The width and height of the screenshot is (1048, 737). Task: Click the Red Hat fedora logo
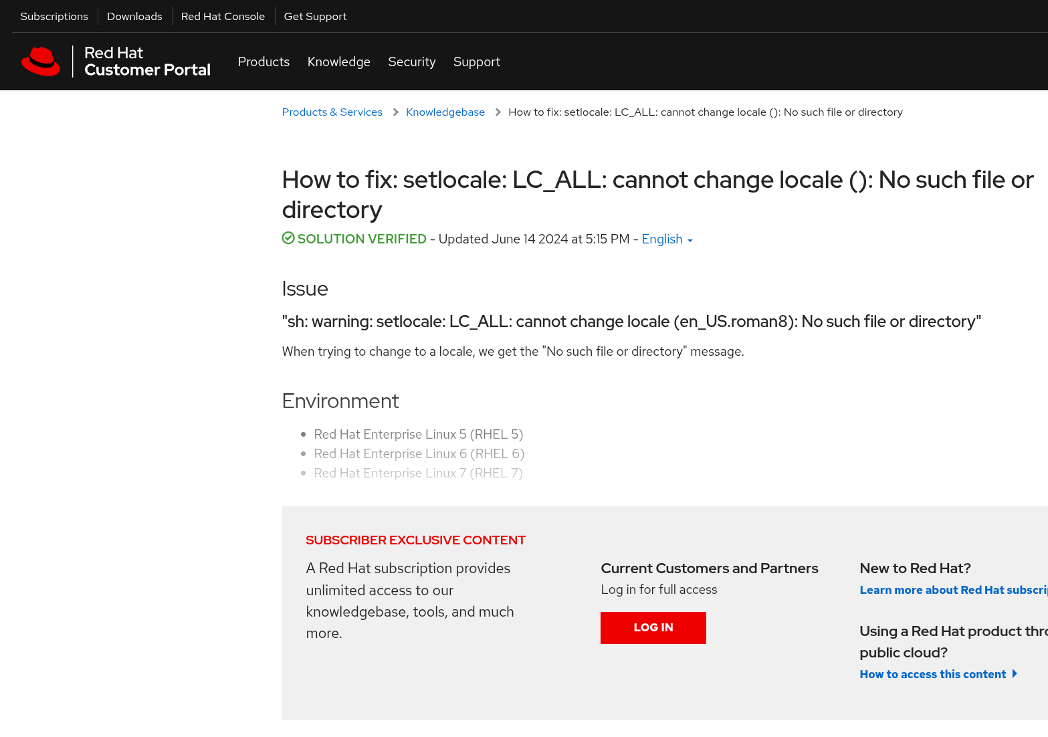[x=41, y=62]
